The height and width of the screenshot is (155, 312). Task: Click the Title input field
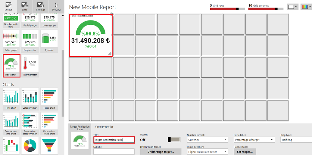pos(114,140)
